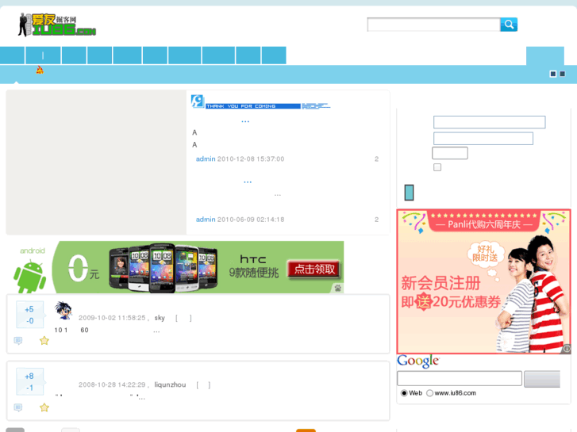Focus the Google search text field
Image resolution: width=577 pixels, height=432 pixels.
tap(460, 378)
